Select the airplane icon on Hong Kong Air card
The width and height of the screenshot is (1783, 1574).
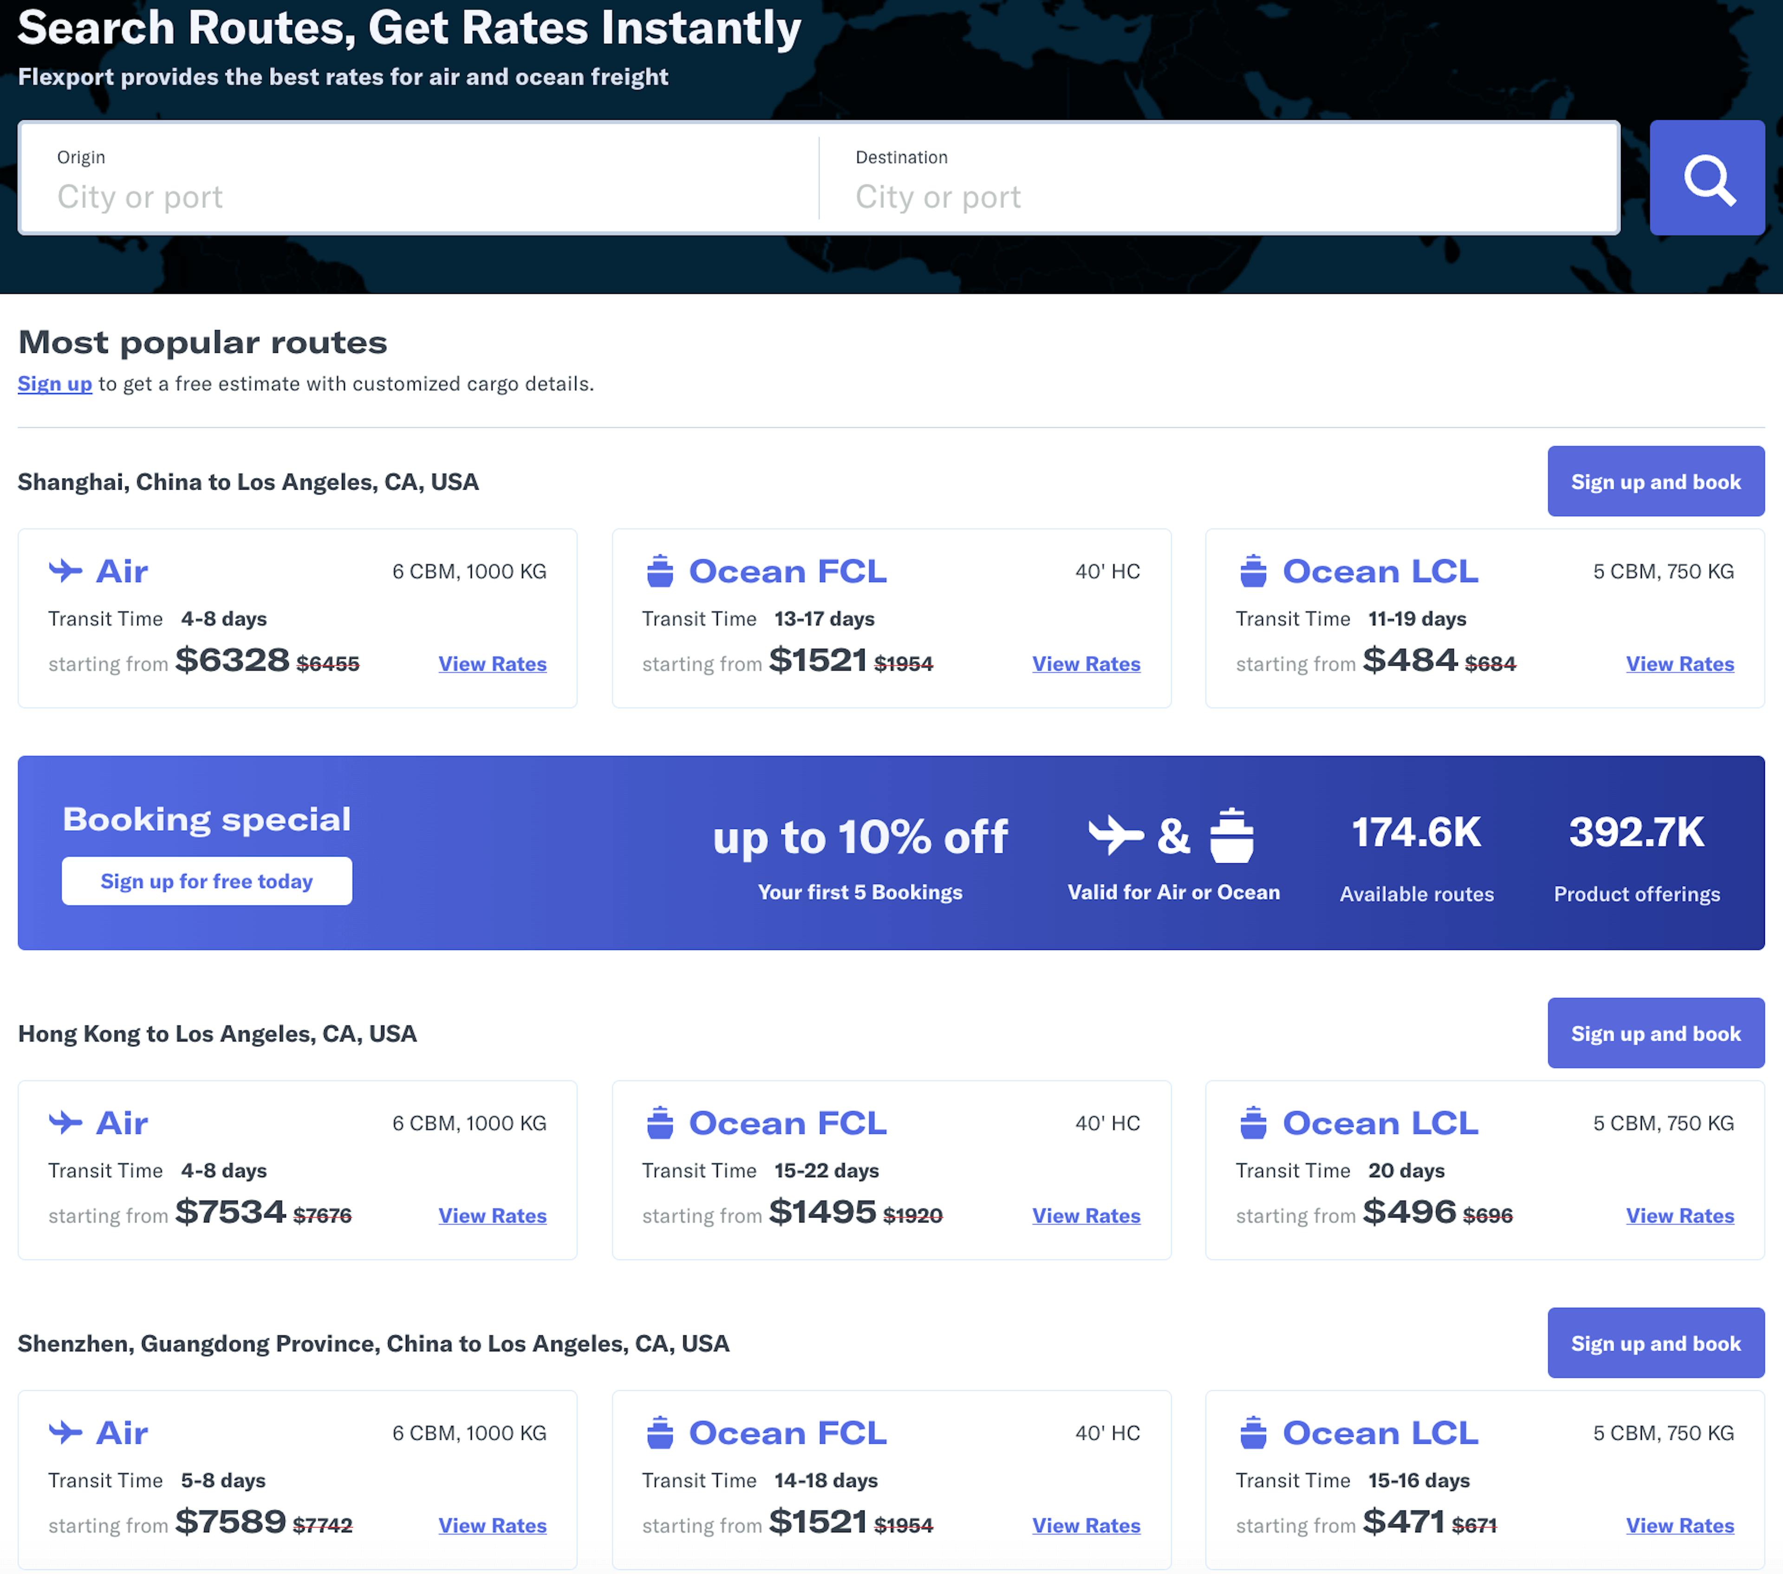click(x=66, y=1122)
